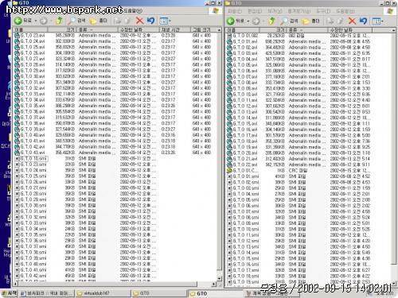The width and height of the screenshot is (398, 298).
Task: Select the G.T.O 23.avi file icon
Action: (x=17, y=35)
